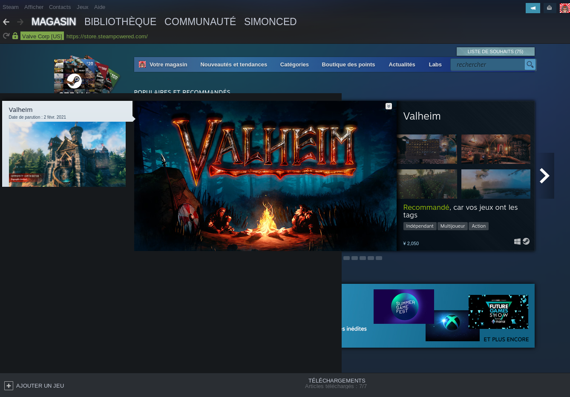The width and height of the screenshot is (570, 397).
Task: Open the double-chevron menu on Valheim capsule
Action: pos(389,106)
